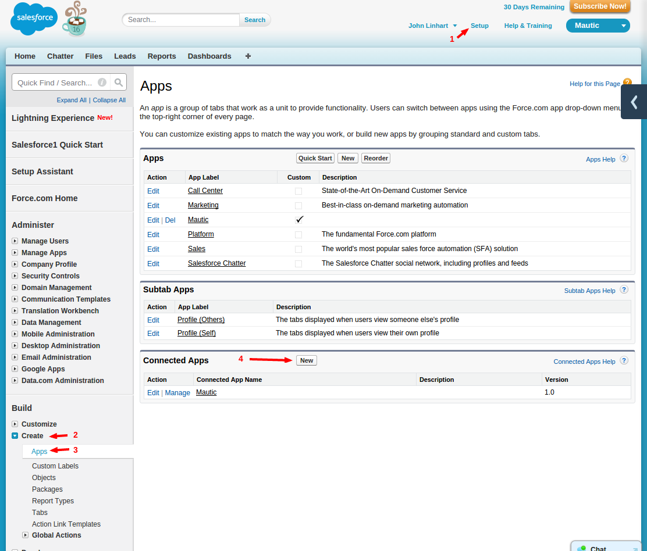Collapse the right side panel chevron icon
This screenshot has height=551, width=647.
[x=634, y=102]
